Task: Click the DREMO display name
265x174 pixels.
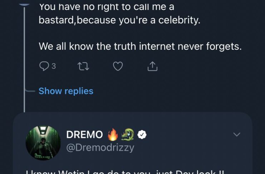Action: (x=84, y=135)
